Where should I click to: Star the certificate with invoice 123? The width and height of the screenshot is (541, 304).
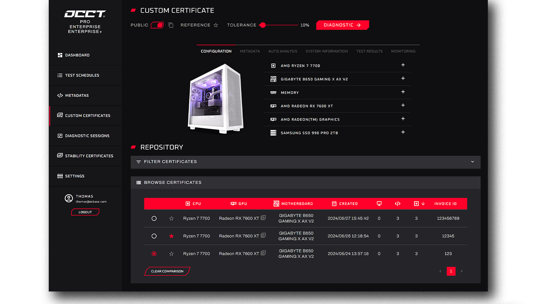coord(171,254)
